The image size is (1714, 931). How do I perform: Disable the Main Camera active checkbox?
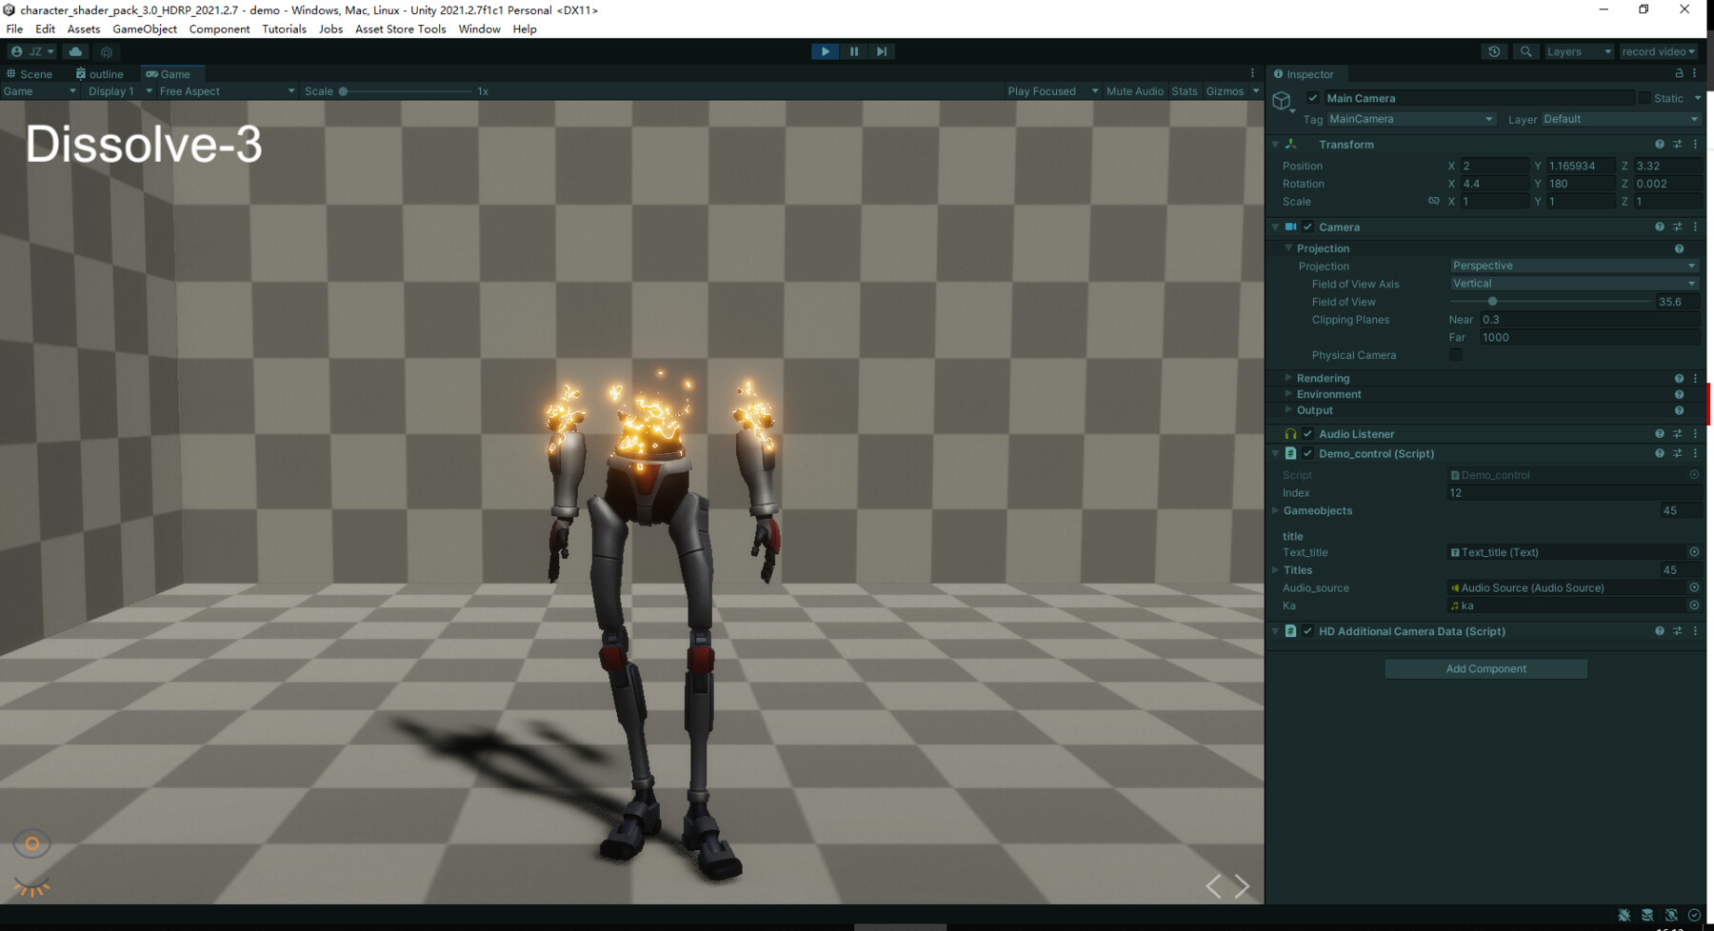click(1313, 98)
